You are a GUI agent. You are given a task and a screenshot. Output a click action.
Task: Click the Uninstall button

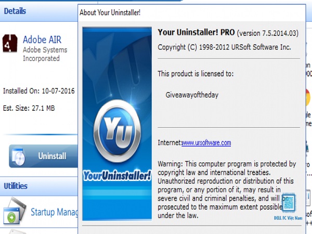click(x=43, y=156)
